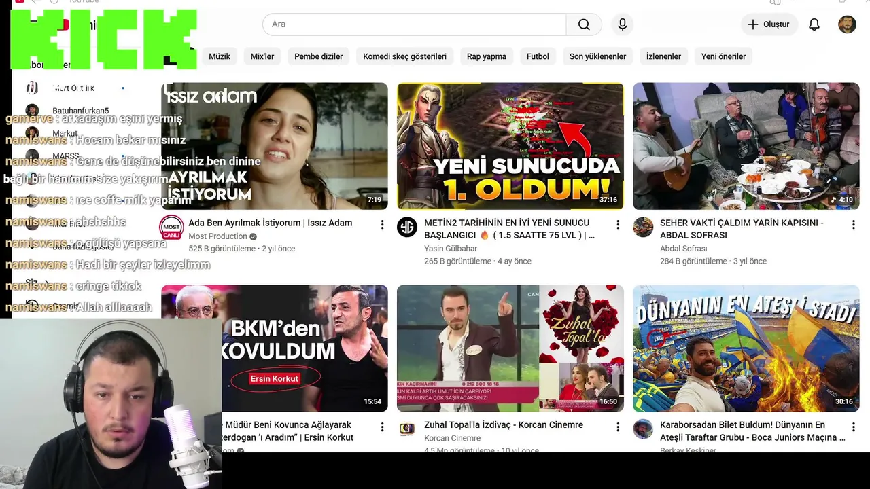Screen dimensions: 870x489
Task: Open title SEHER VAKTİ ÇALDIM YARİN KAPISINI
Action: pyautogui.click(x=742, y=229)
